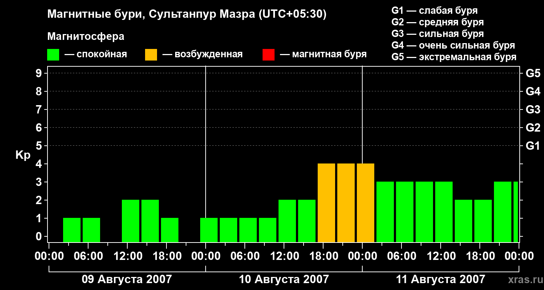Click the first orange Kp 4 bar on 10 Августа

pyautogui.click(x=326, y=203)
